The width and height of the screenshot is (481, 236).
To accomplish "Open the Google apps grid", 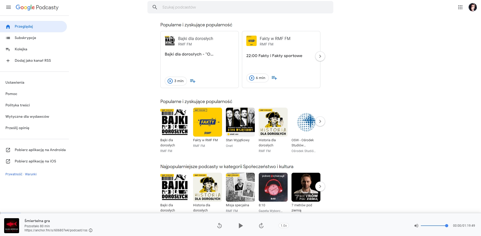I will [x=460, y=7].
